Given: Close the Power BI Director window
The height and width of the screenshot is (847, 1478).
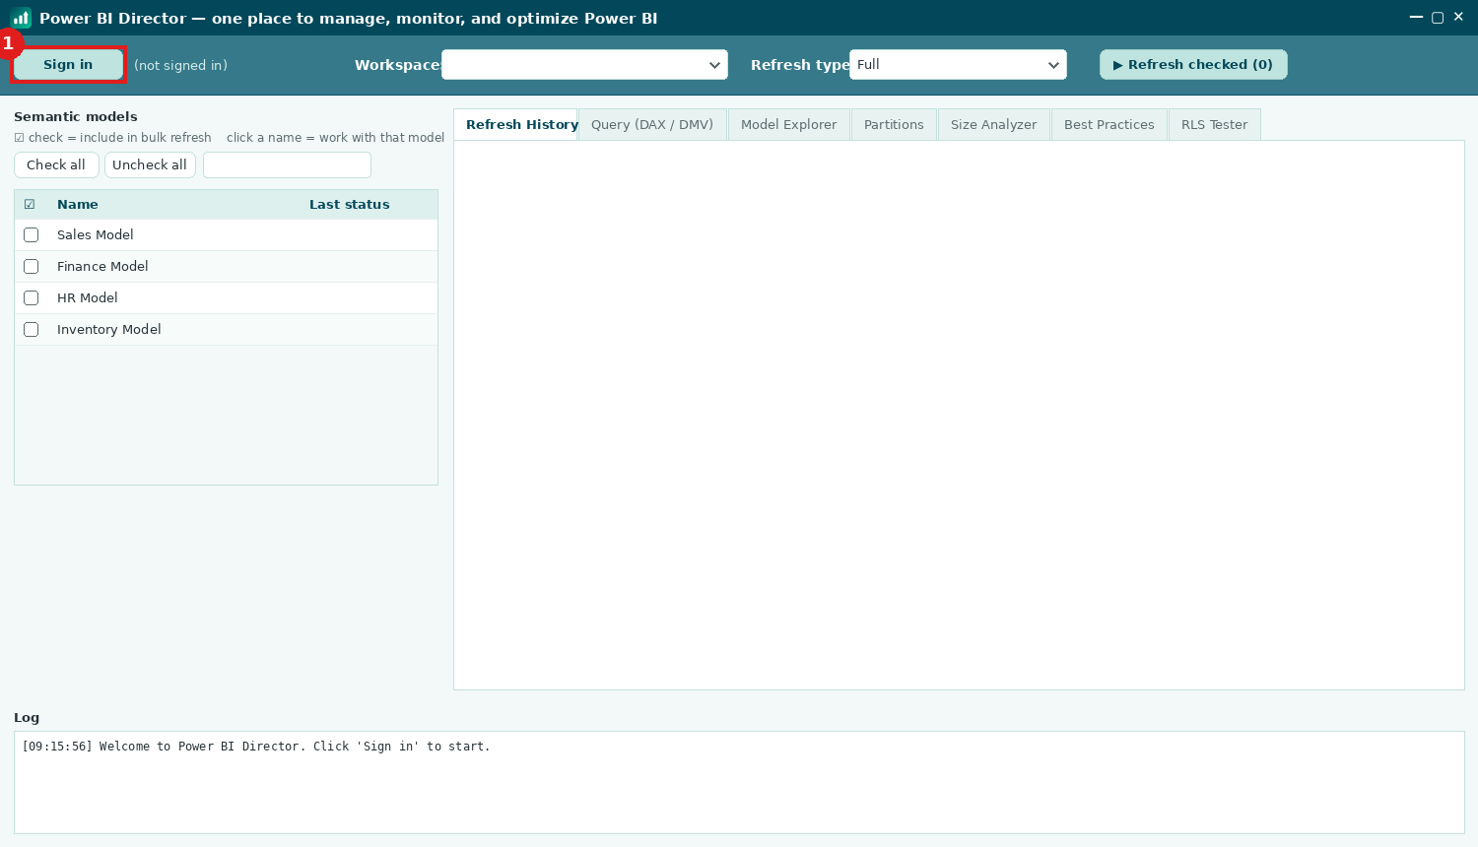Looking at the screenshot, I should [x=1458, y=17].
